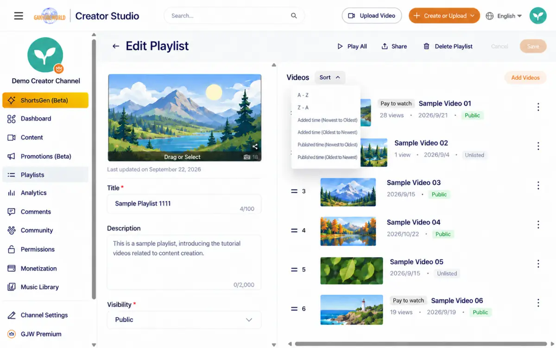Click the reorder handle for video 4
Screen dimensions: 556x348
point(294,230)
